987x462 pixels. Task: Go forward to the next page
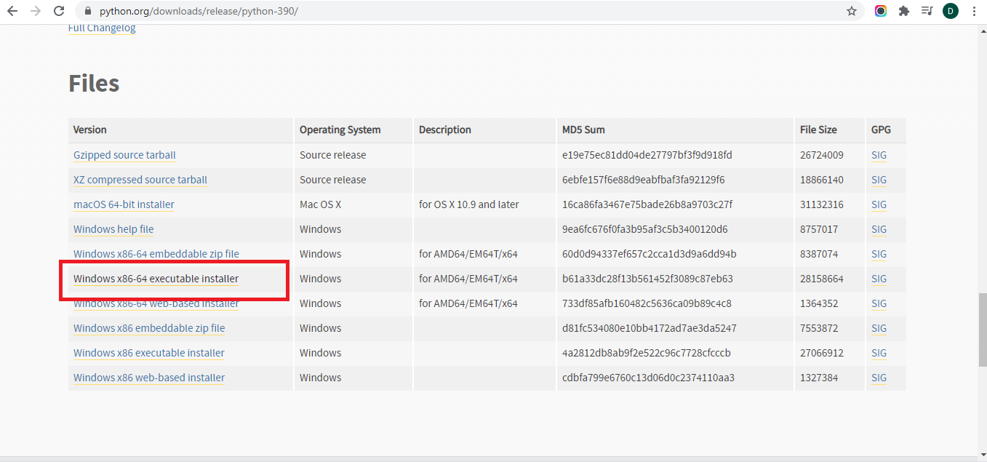(36, 11)
